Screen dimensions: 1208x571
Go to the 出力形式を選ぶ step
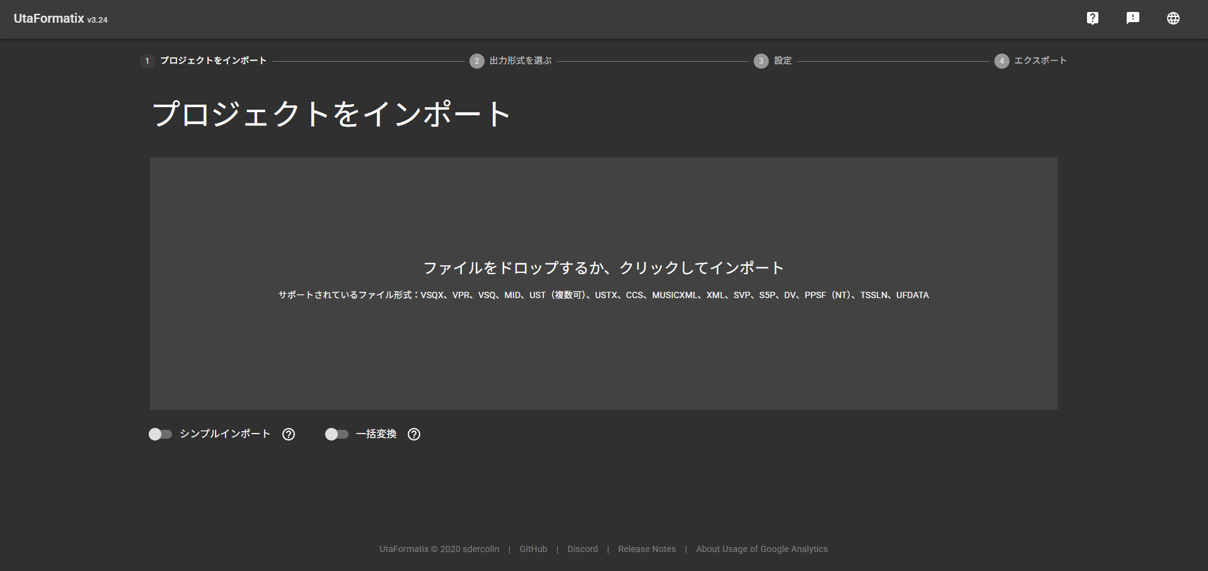pos(521,61)
